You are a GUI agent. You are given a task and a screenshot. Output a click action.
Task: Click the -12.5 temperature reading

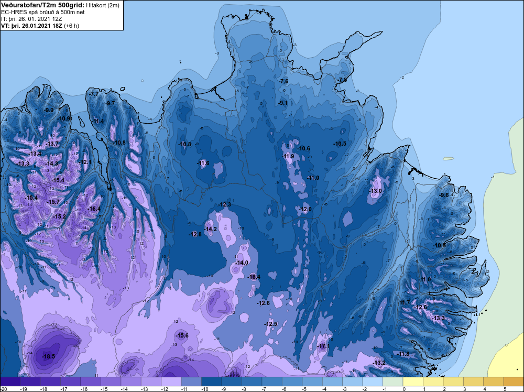271,324
